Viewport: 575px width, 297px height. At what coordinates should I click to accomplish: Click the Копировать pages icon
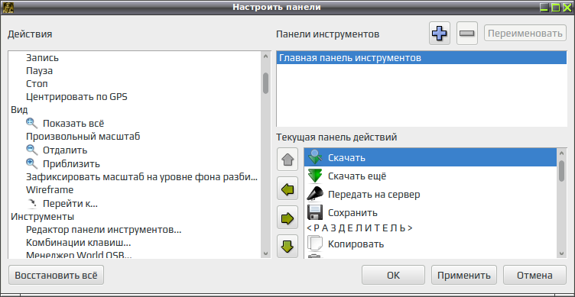pos(314,244)
